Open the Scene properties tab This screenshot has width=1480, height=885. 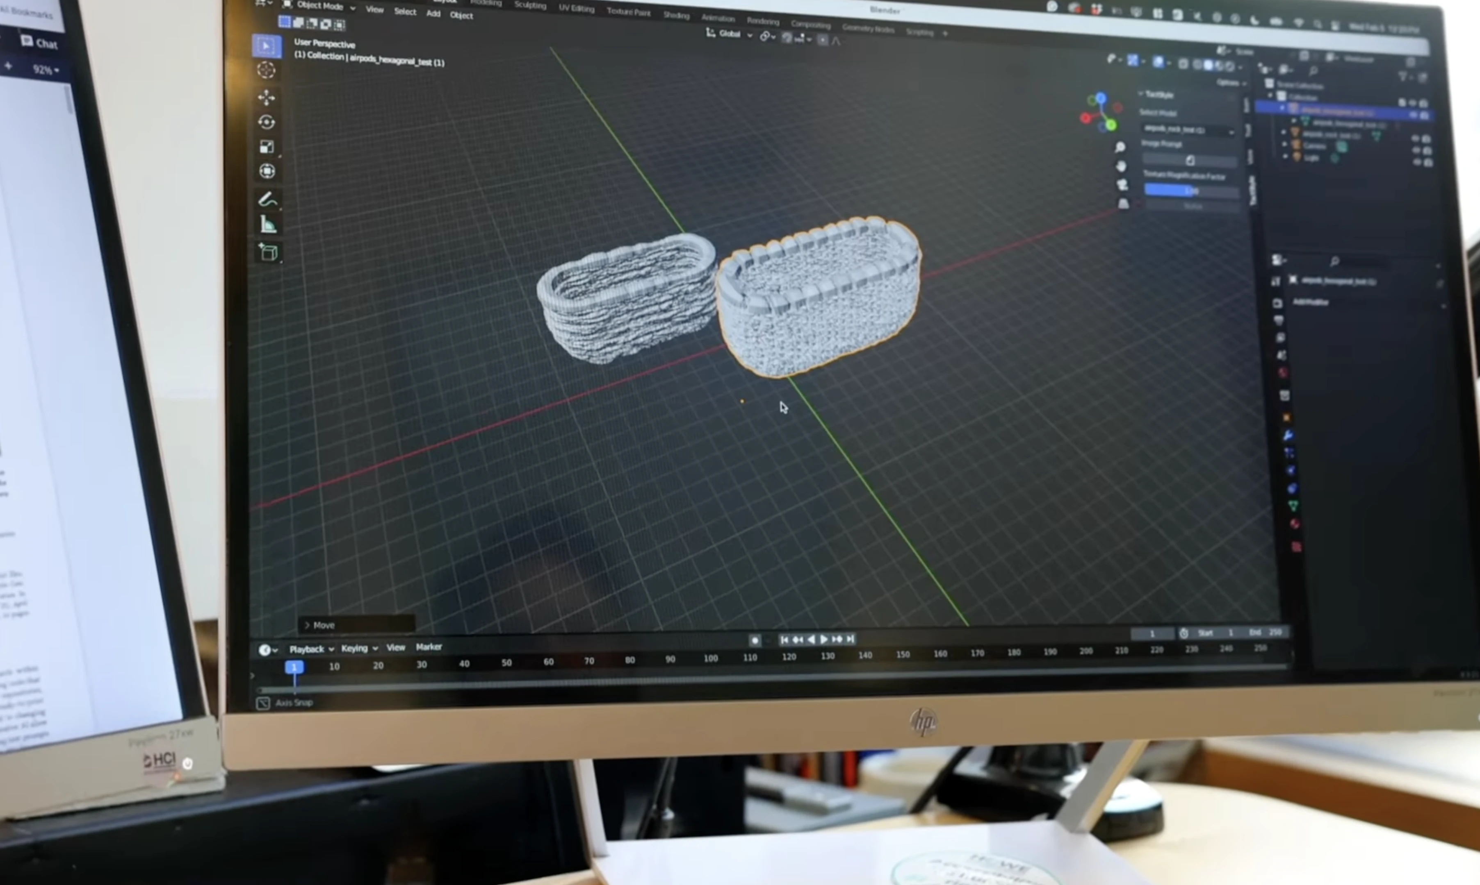coord(1281,355)
